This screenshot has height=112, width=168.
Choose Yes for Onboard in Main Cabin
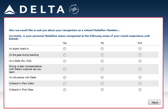[65, 83]
